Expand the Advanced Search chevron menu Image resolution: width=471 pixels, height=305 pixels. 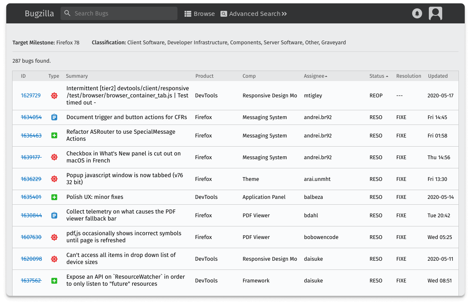click(284, 14)
